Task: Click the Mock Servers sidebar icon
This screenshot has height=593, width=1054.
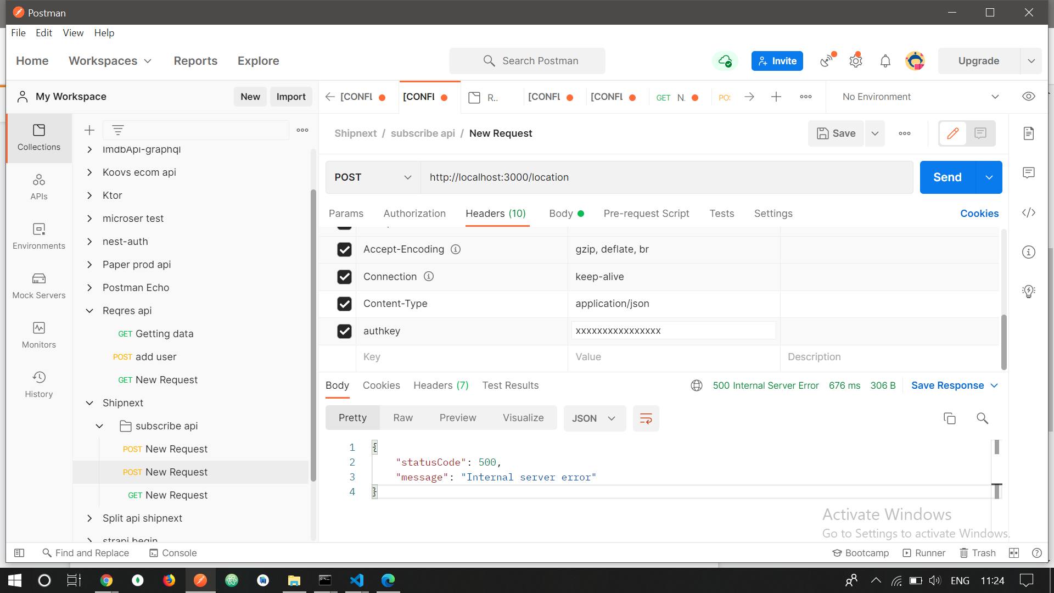Action: pos(38,286)
